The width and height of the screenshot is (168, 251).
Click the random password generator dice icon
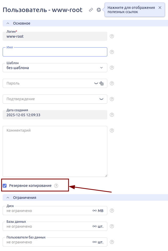(102, 83)
